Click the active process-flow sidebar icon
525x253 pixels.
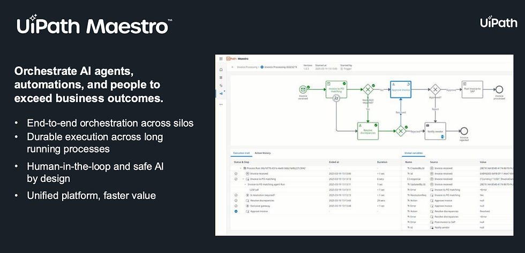[221, 94]
